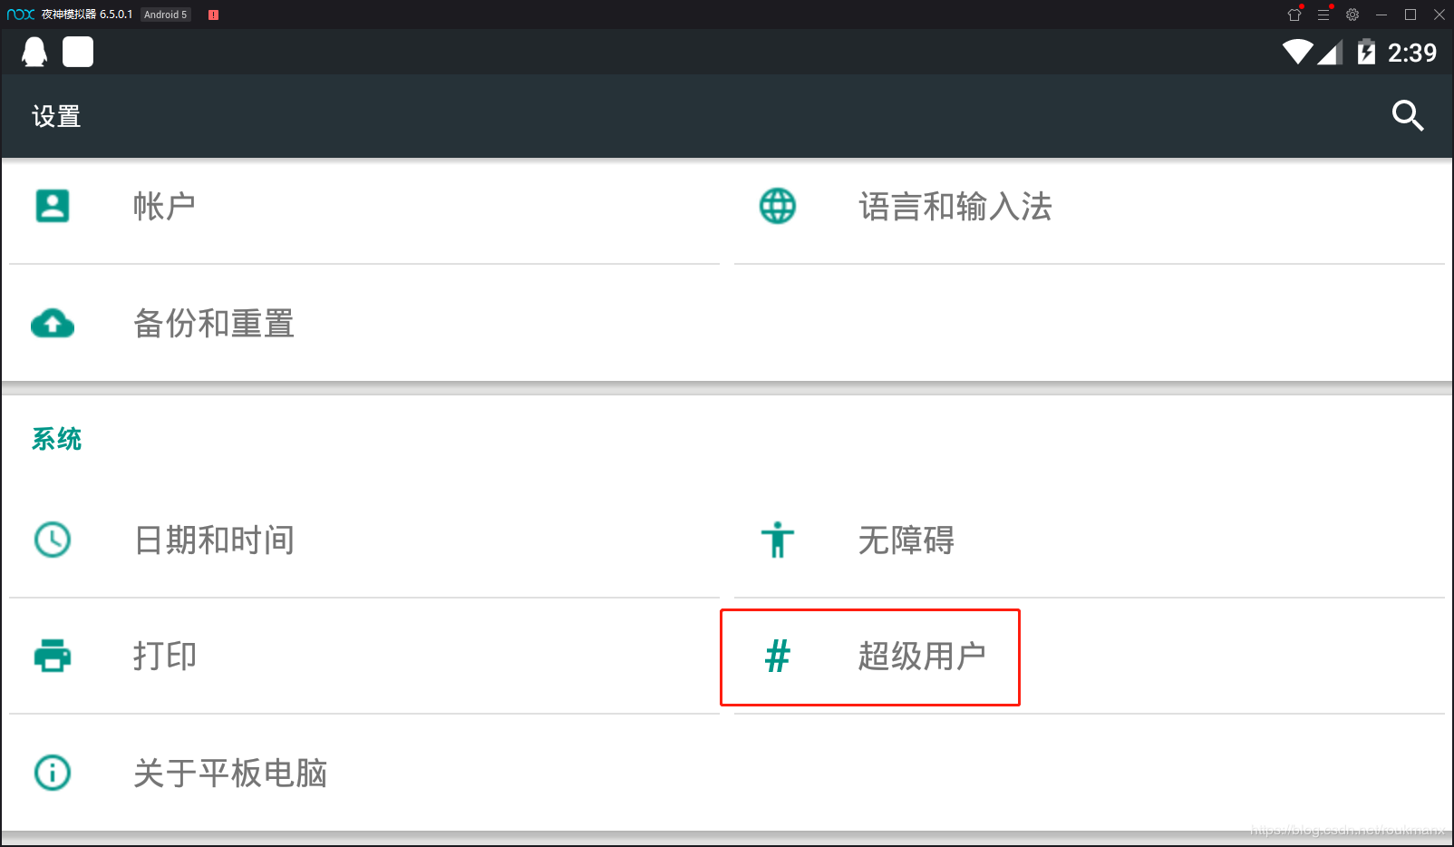Select 关于平板电脑 entry

[x=230, y=773]
